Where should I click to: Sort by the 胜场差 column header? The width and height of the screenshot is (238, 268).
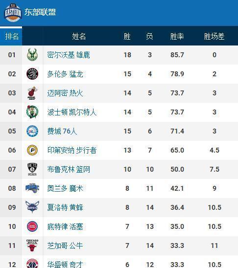[x=214, y=36]
